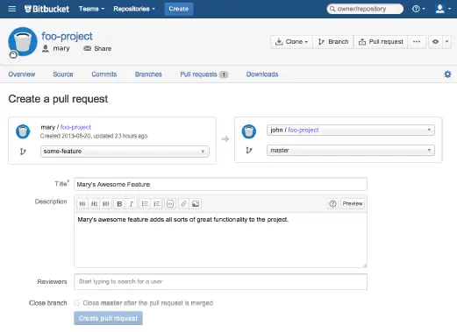The image size is (457, 332).
Task: Open the foo-project title link
Action: tap(67, 36)
